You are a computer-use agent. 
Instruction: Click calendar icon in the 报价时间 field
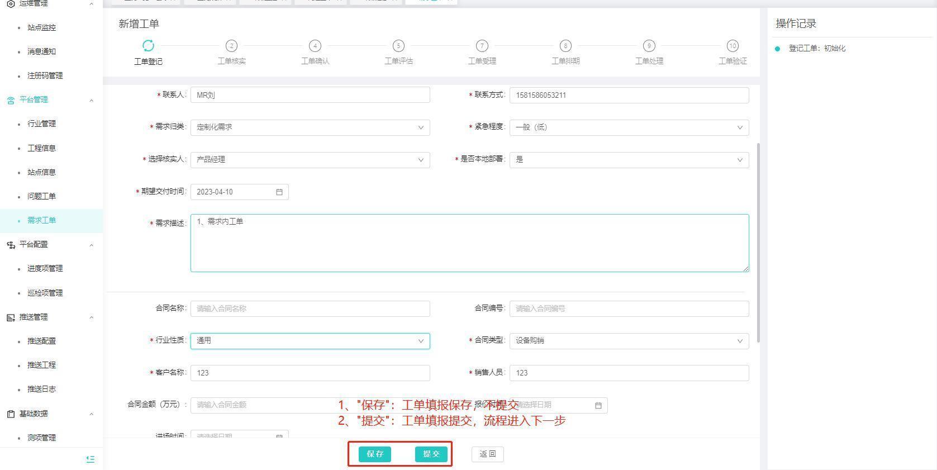tap(598, 405)
